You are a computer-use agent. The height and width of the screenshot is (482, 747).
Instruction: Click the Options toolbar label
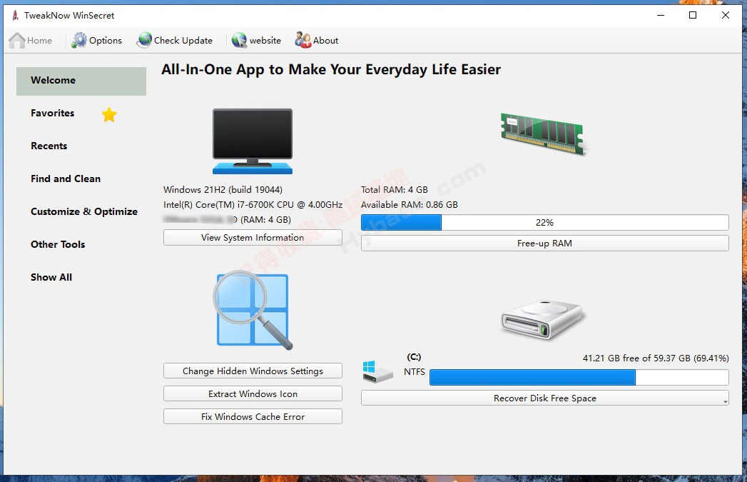coord(106,41)
